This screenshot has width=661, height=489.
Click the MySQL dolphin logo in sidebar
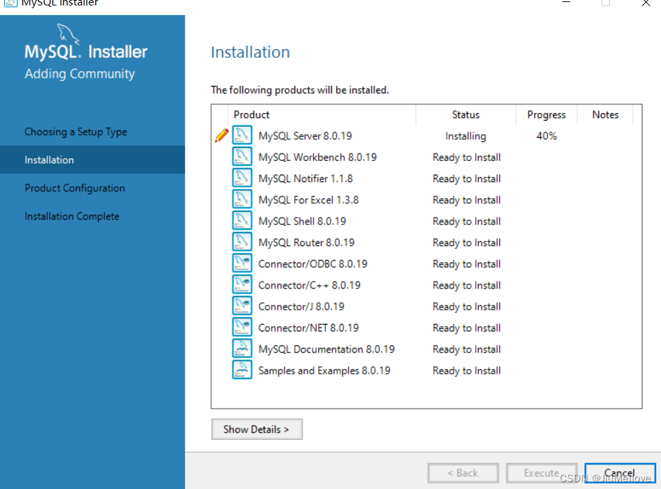coord(68,33)
